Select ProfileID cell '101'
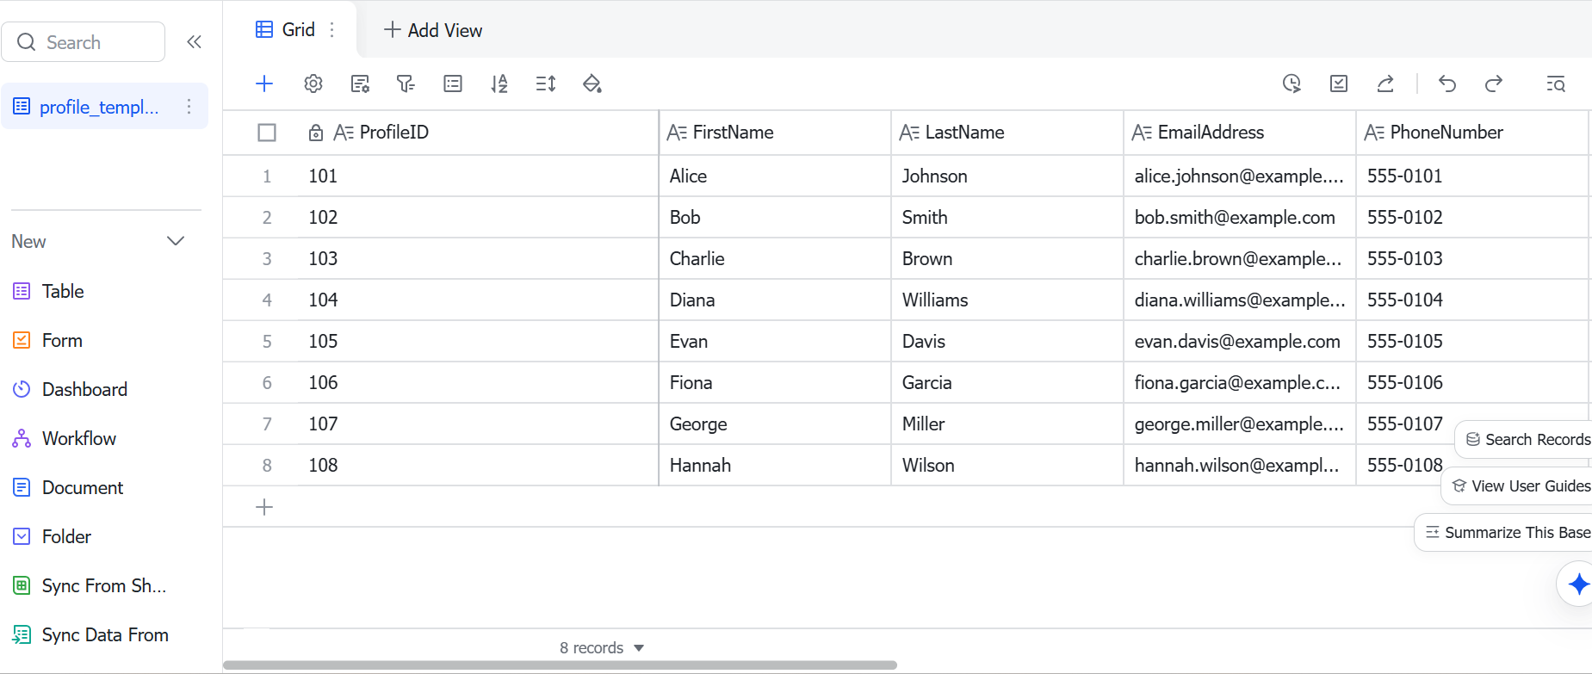Viewport: 1592px width, 674px height. tap(478, 176)
